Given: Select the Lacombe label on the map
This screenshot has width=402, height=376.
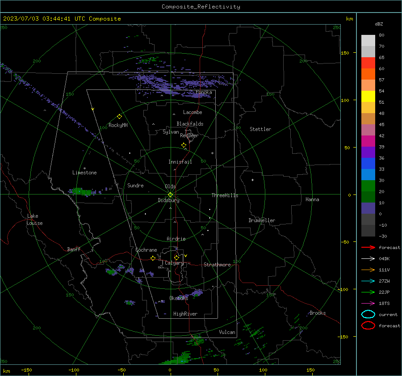Looking at the screenshot, I should coord(193,112).
